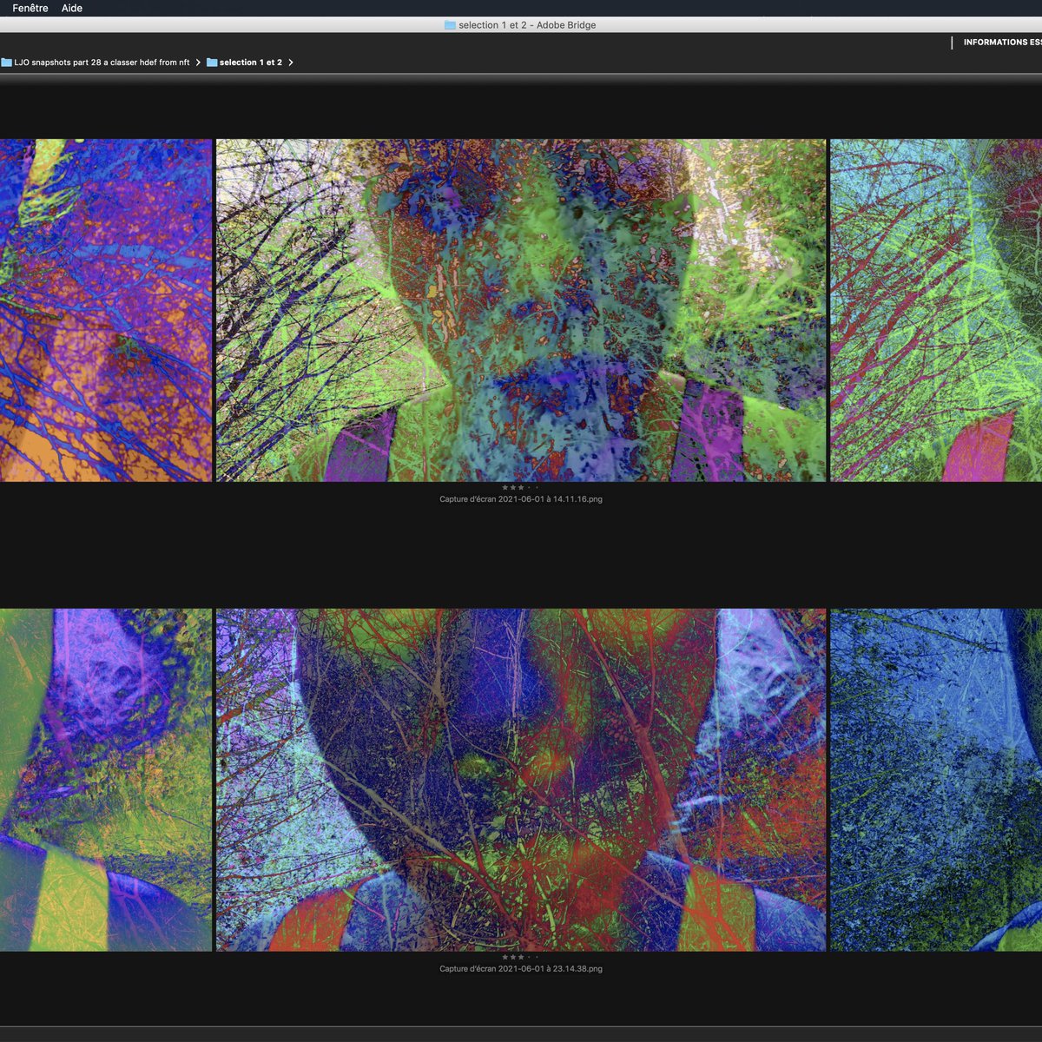Set star rating under 14.11.16.png image
The image size is (1042, 1042).
pos(521,488)
